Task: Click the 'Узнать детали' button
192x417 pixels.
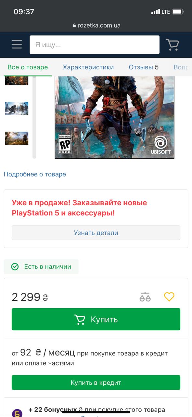Action: coord(96,233)
